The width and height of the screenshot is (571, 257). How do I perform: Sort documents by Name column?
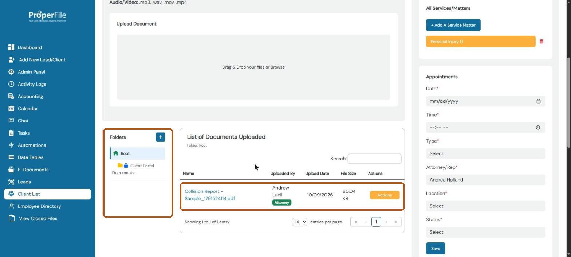pos(188,174)
